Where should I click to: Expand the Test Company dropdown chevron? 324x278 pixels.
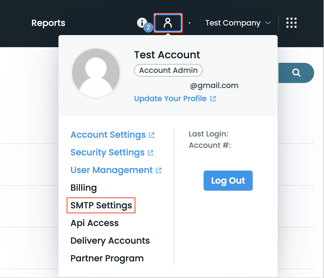click(268, 23)
